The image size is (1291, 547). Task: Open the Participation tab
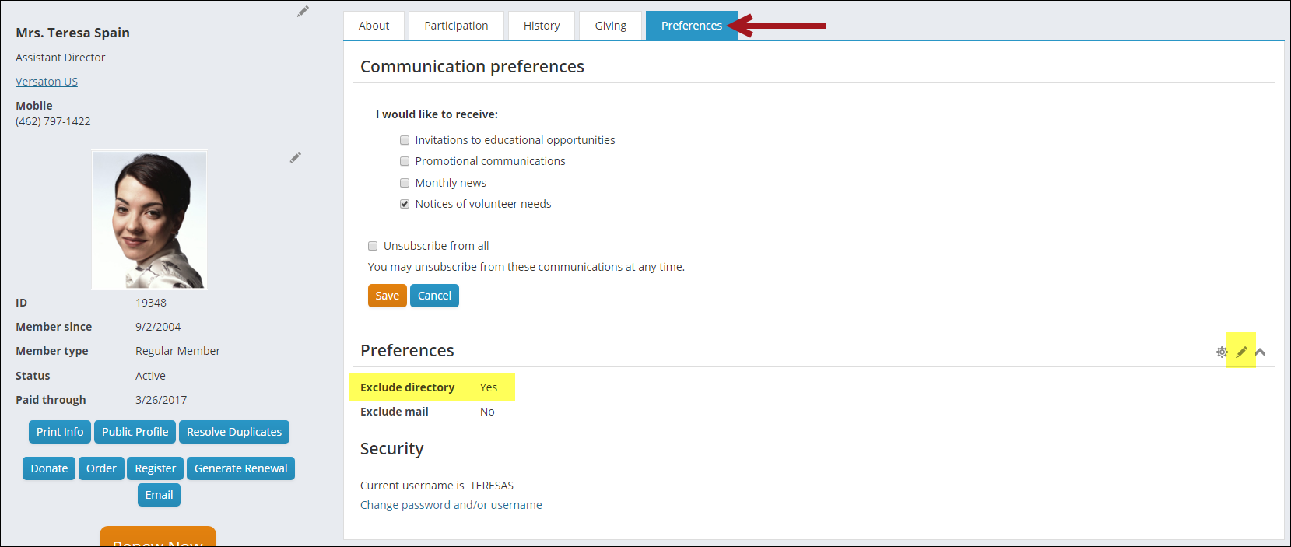point(456,26)
